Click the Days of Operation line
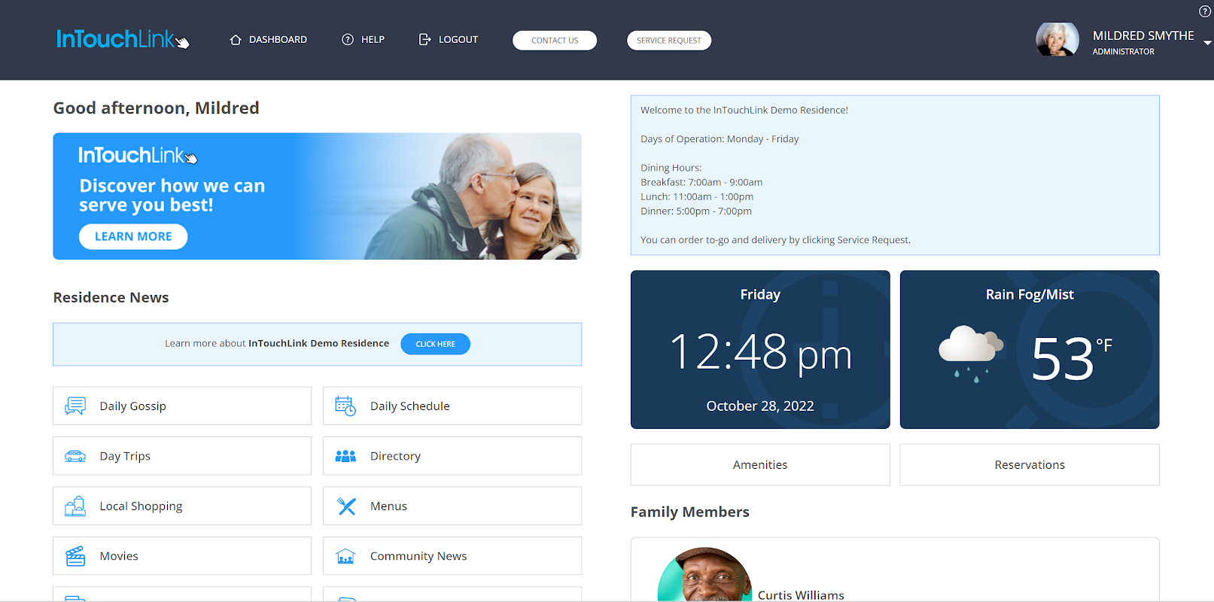Image resolution: width=1214 pixels, height=602 pixels. point(720,139)
